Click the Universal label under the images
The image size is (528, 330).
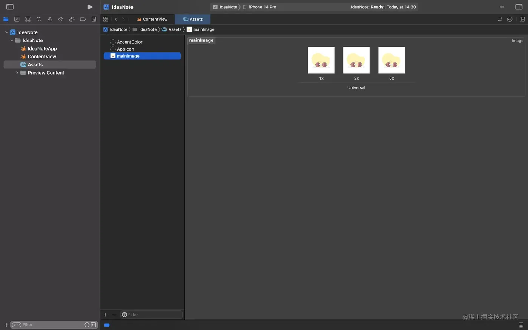[x=356, y=87]
